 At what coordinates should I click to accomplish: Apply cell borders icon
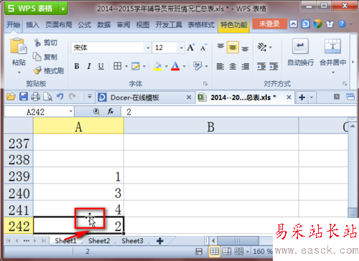[117, 66]
